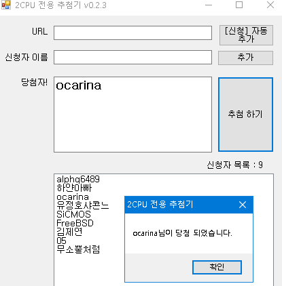282x286 pixels.
Task: Click the 추가 add button
Action: (245, 58)
